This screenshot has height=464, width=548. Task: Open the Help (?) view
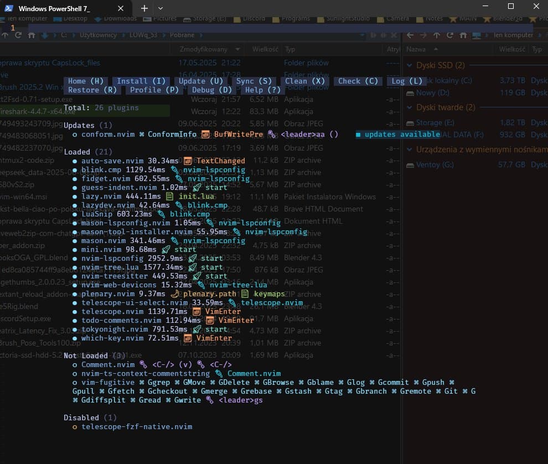click(x=263, y=90)
